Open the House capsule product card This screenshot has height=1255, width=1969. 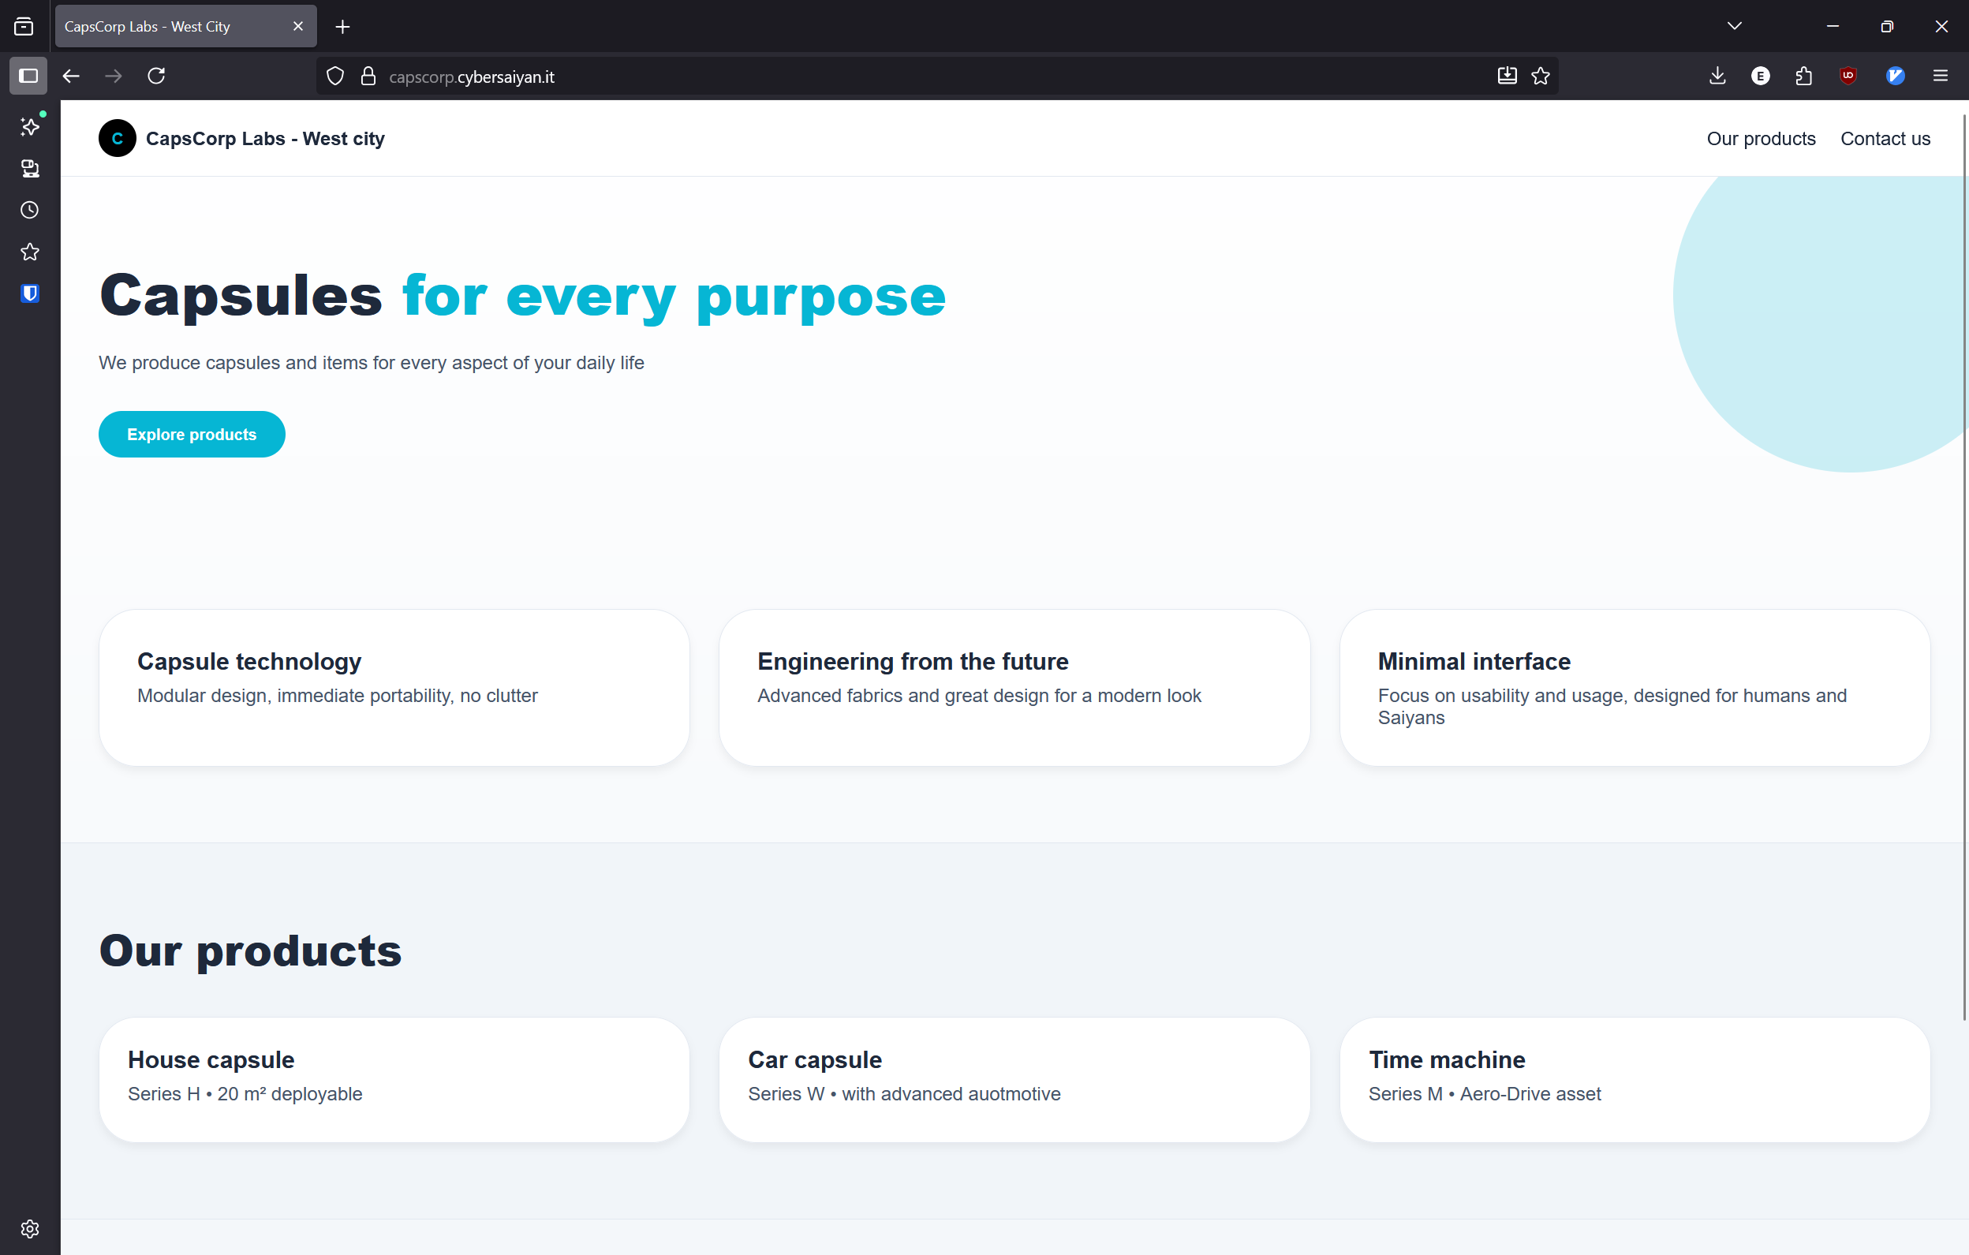pyautogui.click(x=394, y=1079)
